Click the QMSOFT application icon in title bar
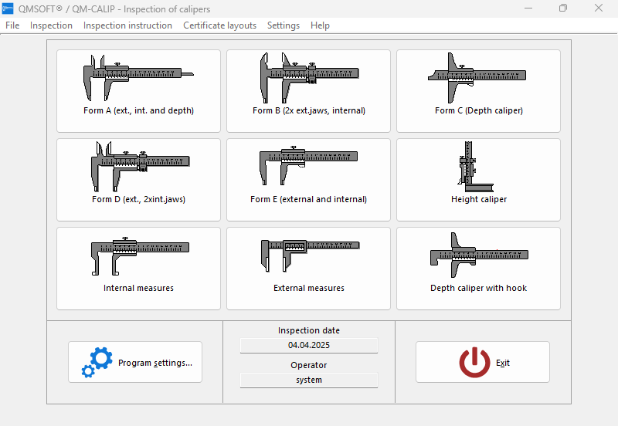The height and width of the screenshot is (426, 618). (x=8, y=8)
